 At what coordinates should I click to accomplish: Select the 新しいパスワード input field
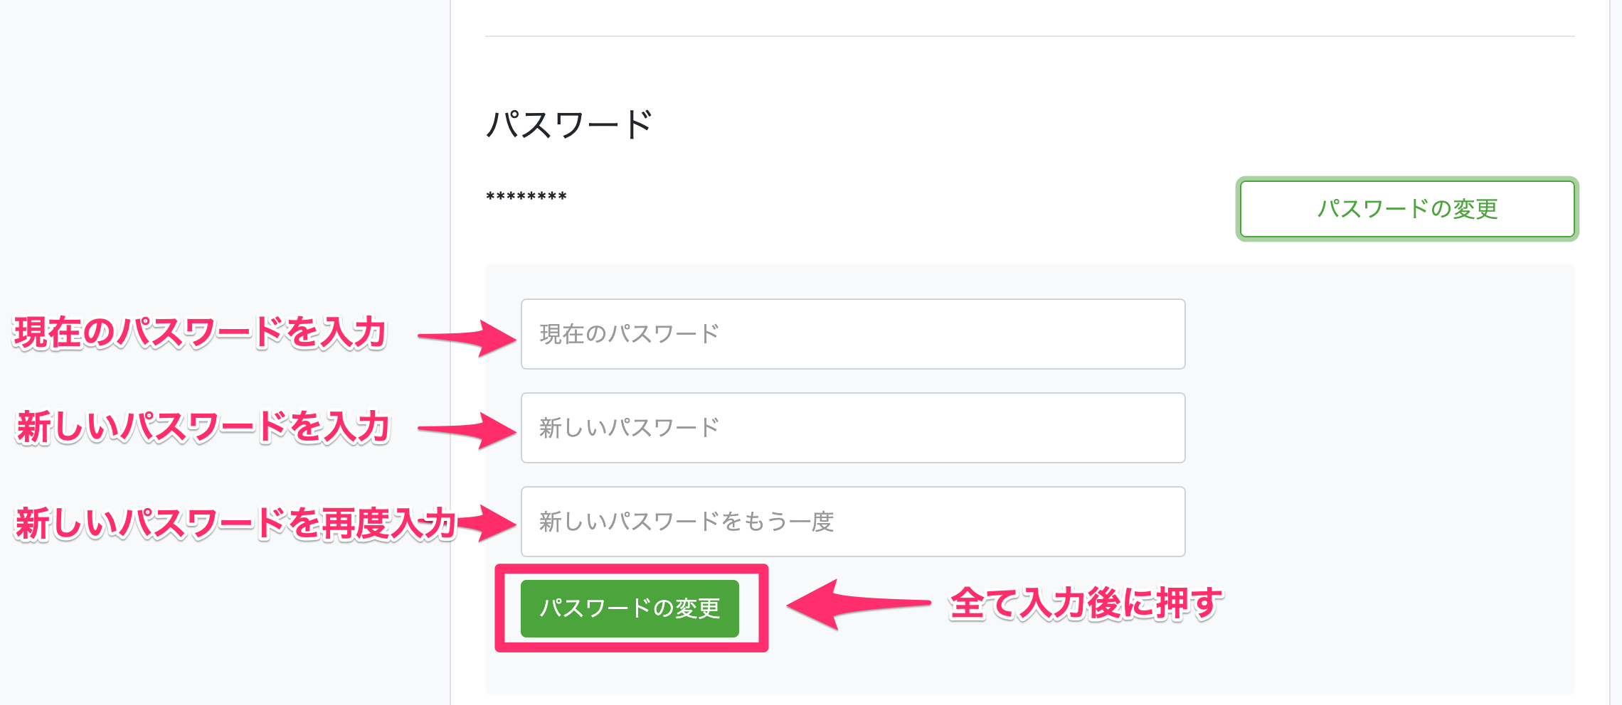click(852, 428)
